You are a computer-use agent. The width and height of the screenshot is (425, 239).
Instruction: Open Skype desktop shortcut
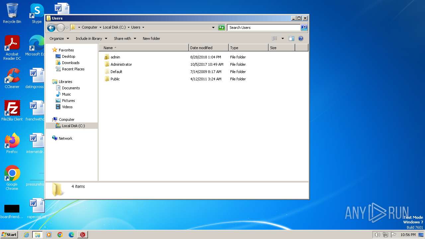coord(37,13)
